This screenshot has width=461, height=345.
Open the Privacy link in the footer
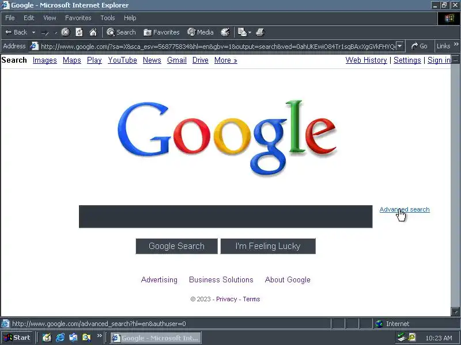pyautogui.click(x=226, y=299)
